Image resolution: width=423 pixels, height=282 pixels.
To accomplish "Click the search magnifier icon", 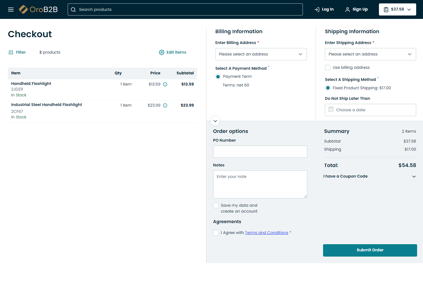I will [x=73, y=10].
